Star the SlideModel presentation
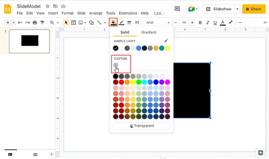The image size is (269, 159). [48, 6]
